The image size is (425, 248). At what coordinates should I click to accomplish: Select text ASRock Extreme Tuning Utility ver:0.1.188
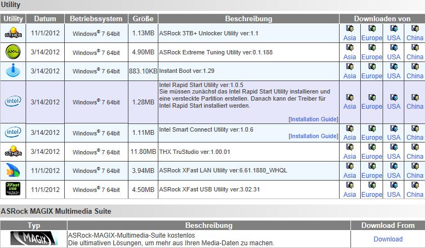[x=215, y=52]
